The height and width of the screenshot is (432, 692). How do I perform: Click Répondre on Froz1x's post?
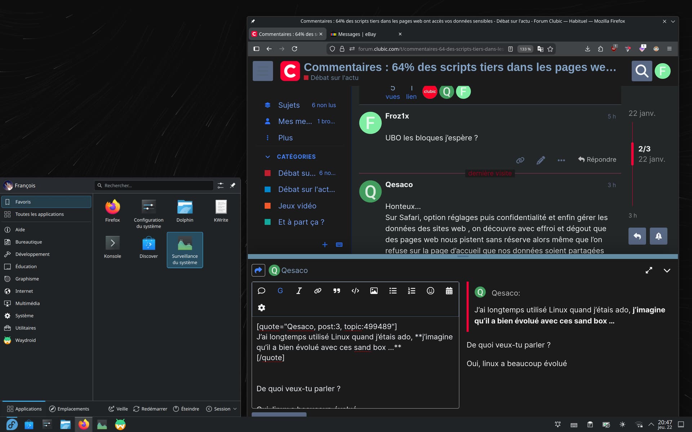point(597,159)
